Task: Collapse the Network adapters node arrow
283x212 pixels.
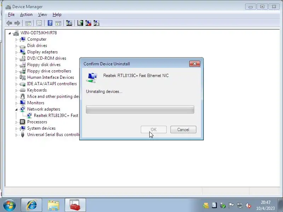Action: [x=16, y=110]
